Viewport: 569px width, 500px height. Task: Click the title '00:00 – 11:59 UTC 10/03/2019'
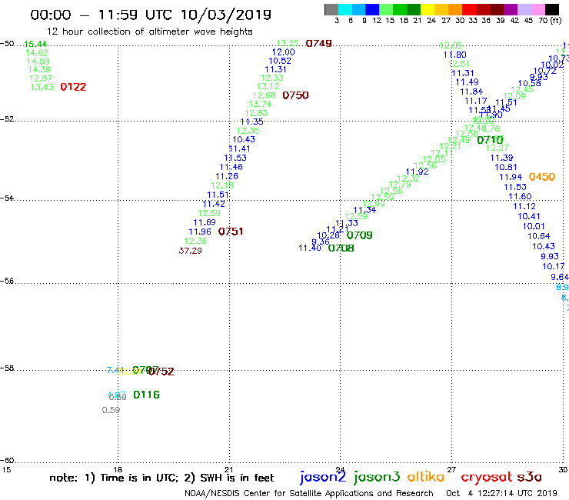tap(151, 15)
